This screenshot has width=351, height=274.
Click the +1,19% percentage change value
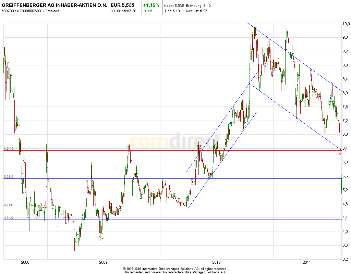click(151, 5)
